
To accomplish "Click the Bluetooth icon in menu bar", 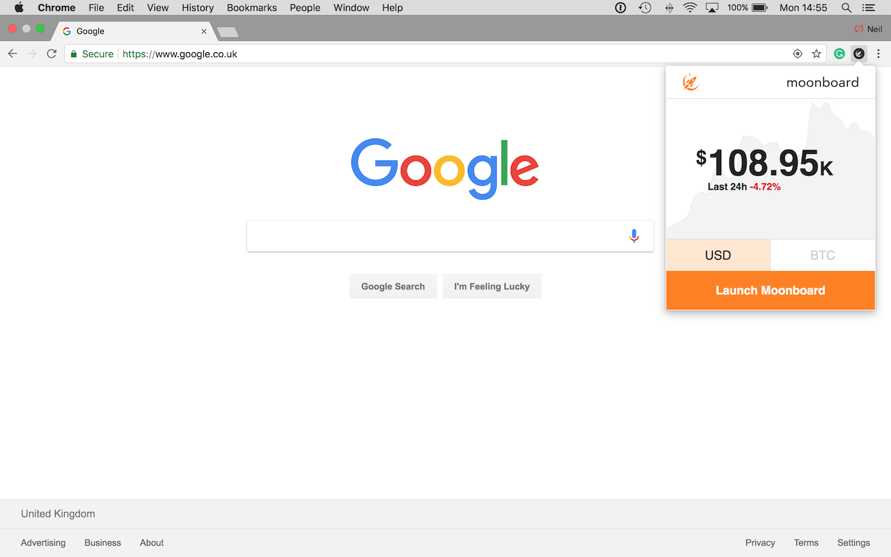I will pyautogui.click(x=669, y=8).
